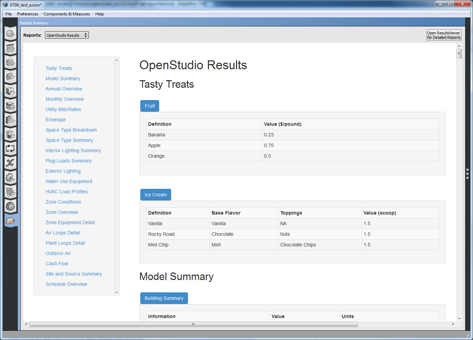Click the Ice Cream section button
This screenshot has height=340, width=473.
[155, 195]
